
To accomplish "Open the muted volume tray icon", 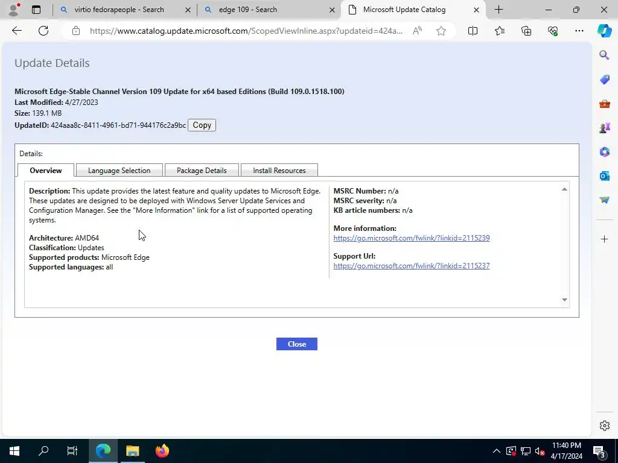I will tap(540, 451).
